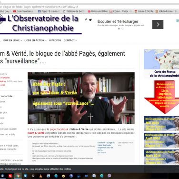
Task: Open the Twitter bird icon in header
Action: tap(90, 20)
